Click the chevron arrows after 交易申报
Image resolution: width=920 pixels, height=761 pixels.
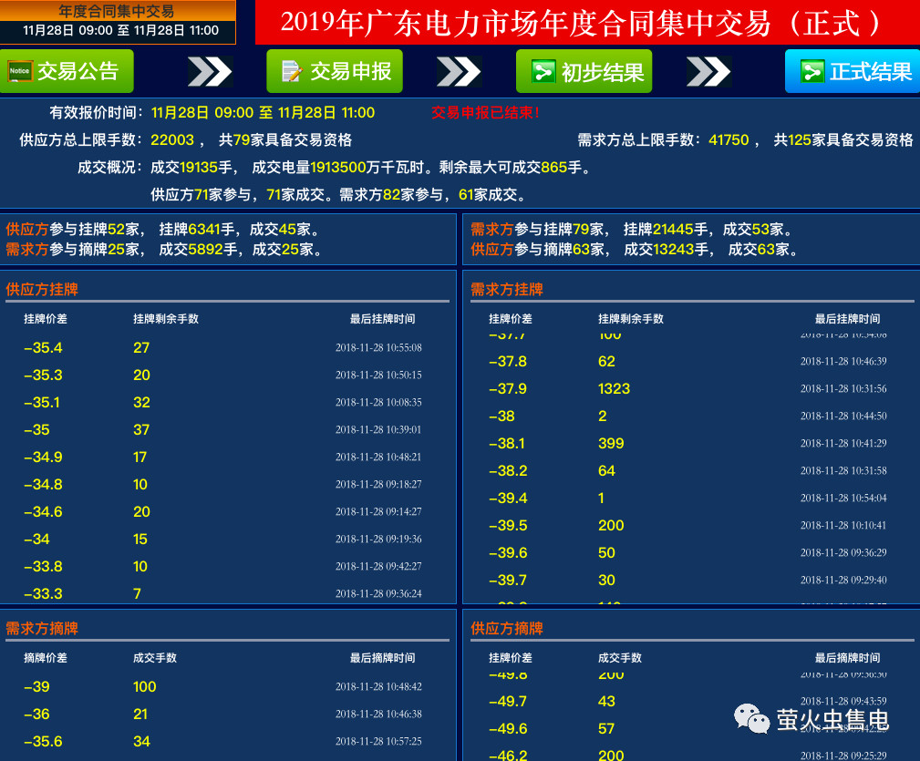[x=459, y=72]
